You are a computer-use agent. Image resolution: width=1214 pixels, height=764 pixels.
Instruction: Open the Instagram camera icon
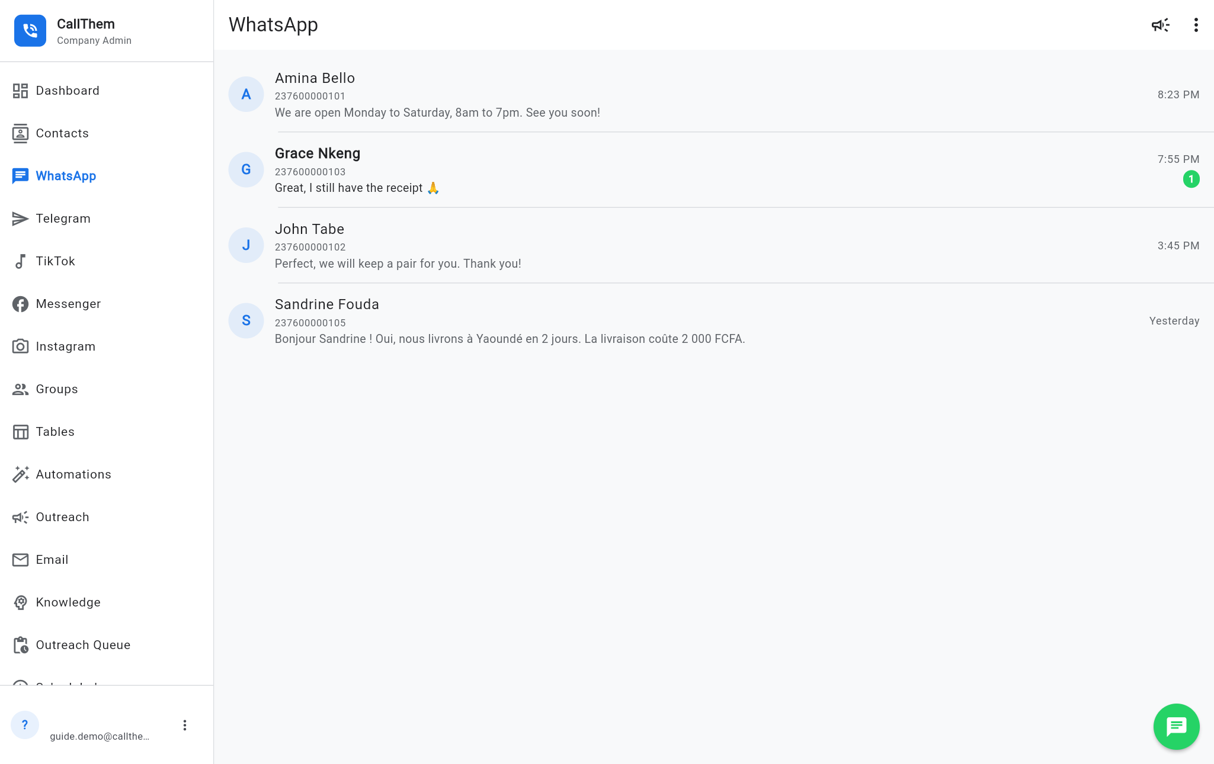coord(20,346)
